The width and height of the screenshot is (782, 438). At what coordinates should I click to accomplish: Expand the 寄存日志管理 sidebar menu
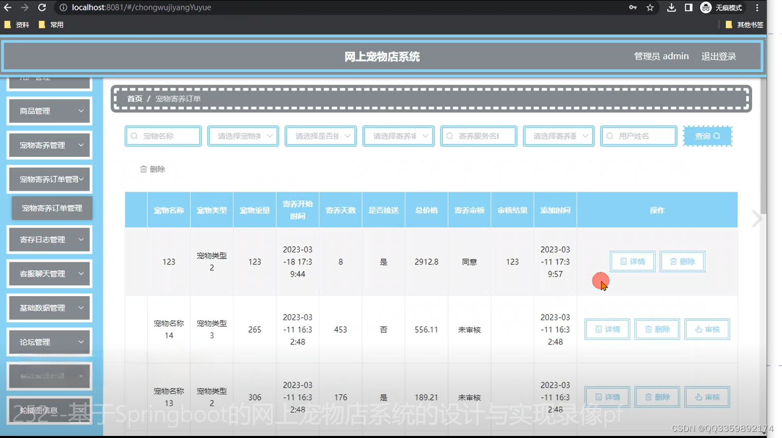click(x=49, y=240)
